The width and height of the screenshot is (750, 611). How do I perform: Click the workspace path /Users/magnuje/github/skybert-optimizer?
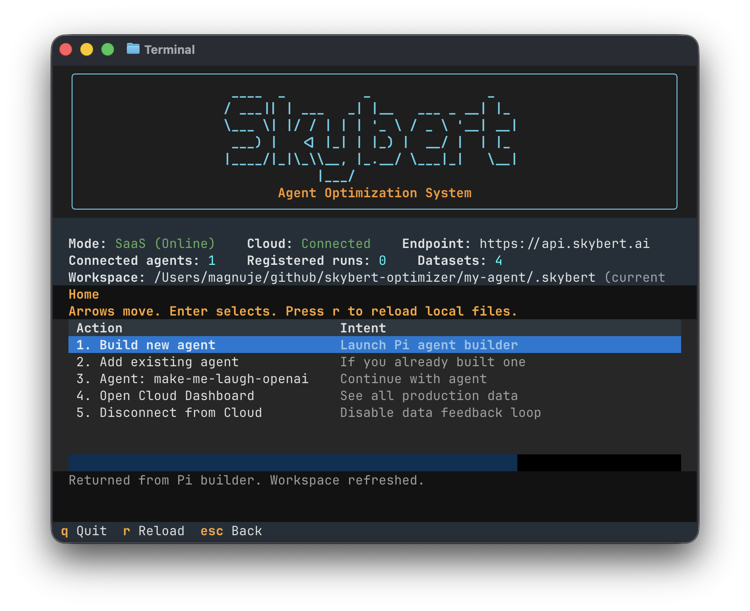coord(375,278)
